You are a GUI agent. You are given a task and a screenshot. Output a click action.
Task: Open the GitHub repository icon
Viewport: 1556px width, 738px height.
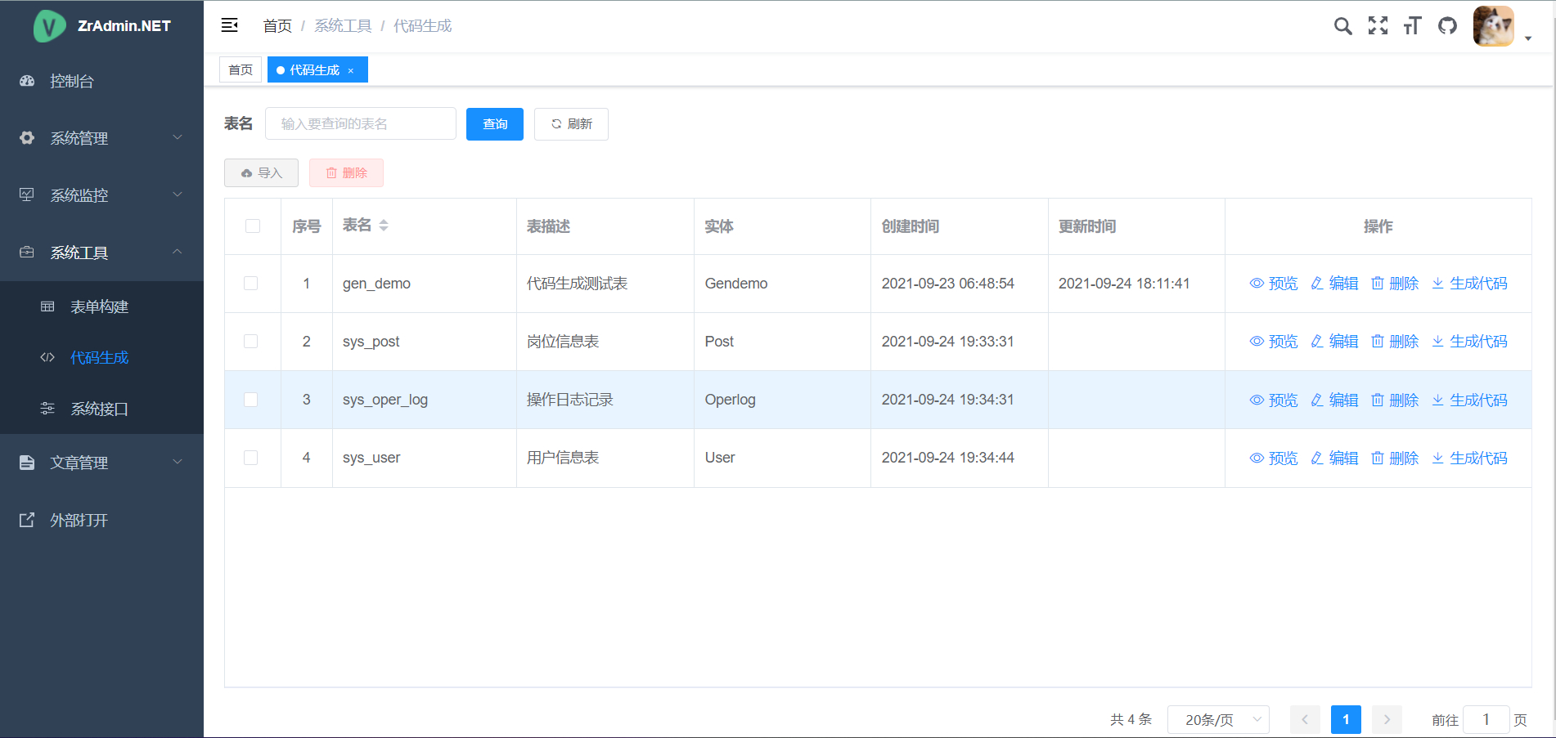[x=1447, y=26]
